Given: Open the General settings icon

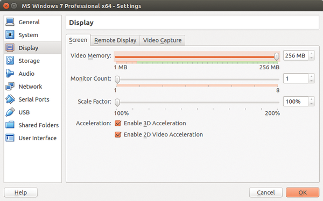Looking at the screenshot, I should point(10,22).
